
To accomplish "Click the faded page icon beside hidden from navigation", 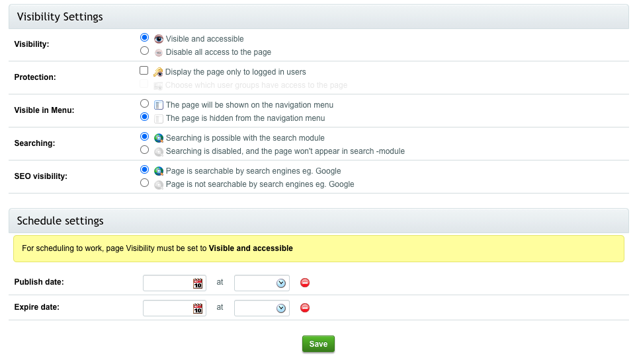I will (x=159, y=118).
